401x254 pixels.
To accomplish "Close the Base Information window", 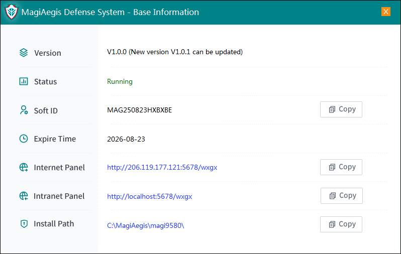I will pos(386,12).
